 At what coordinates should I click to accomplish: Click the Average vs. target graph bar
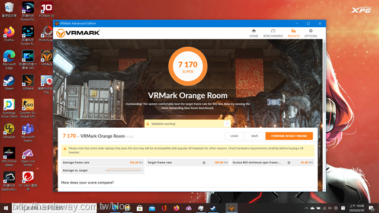pos(124,170)
